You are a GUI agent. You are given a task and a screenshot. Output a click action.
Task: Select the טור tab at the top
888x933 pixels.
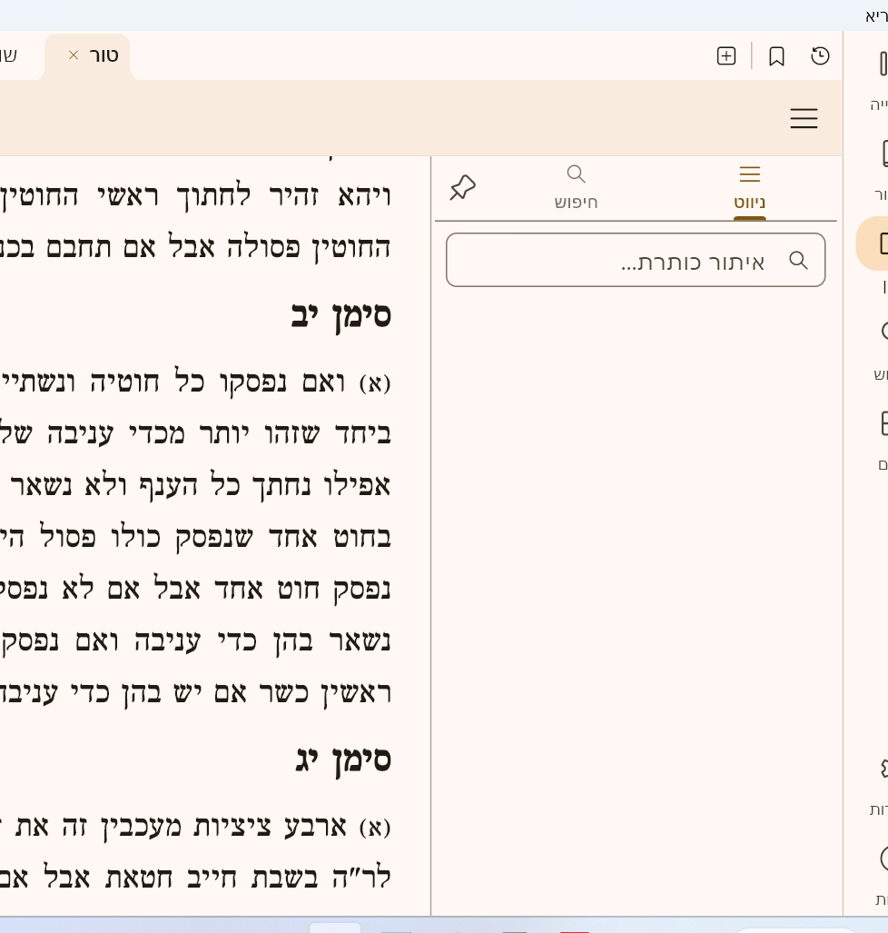coord(103,55)
